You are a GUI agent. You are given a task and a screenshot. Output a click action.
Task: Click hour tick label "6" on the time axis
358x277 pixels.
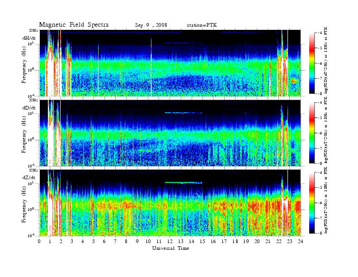104,241
